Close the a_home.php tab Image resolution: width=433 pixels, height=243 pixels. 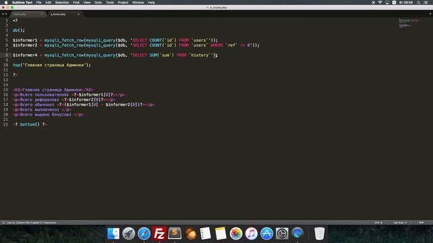pyautogui.click(x=78, y=14)
